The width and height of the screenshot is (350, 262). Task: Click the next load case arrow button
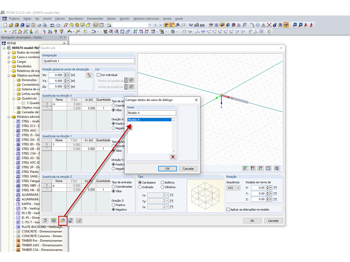pos(160,25)
